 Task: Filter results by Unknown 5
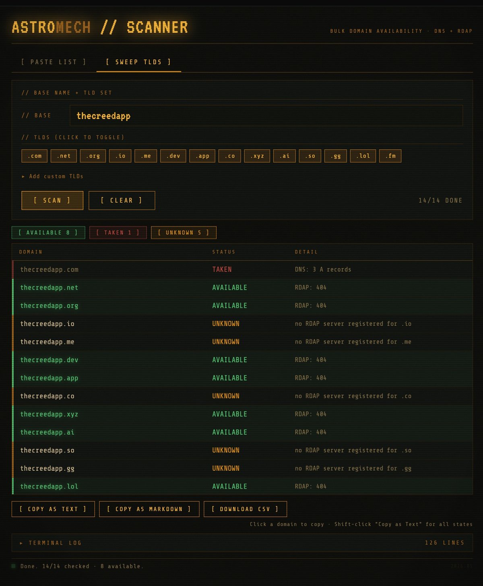coord(184,233)
